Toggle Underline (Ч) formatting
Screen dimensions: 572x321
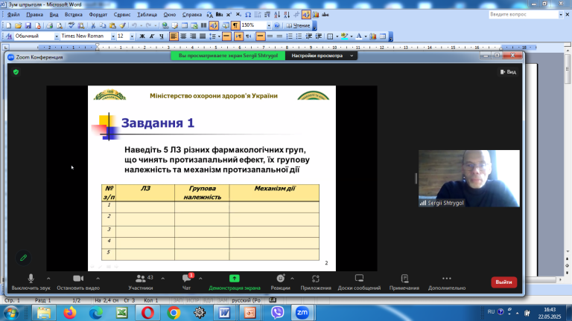(x=162, y=36)
